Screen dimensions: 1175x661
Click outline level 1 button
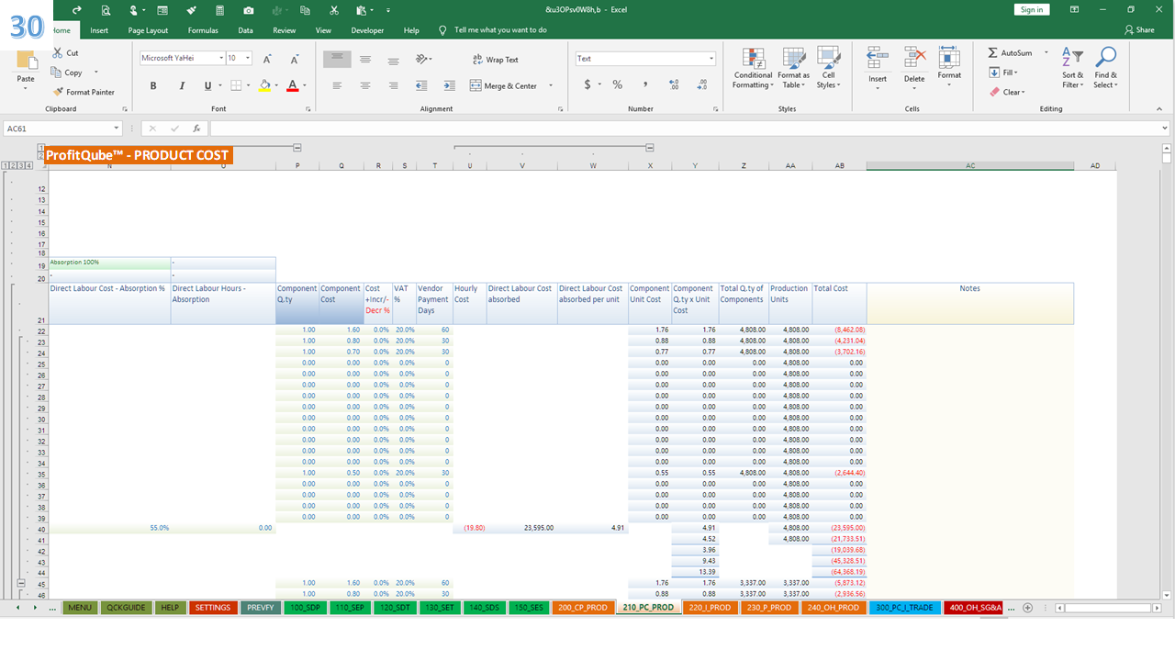click(6, 165)
